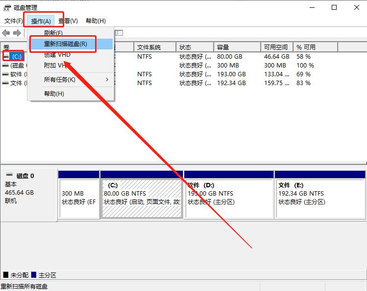This screenshot has width=367, height=291.
Task: Maximize the Disk Management window
Action: [x=334, y=7]
